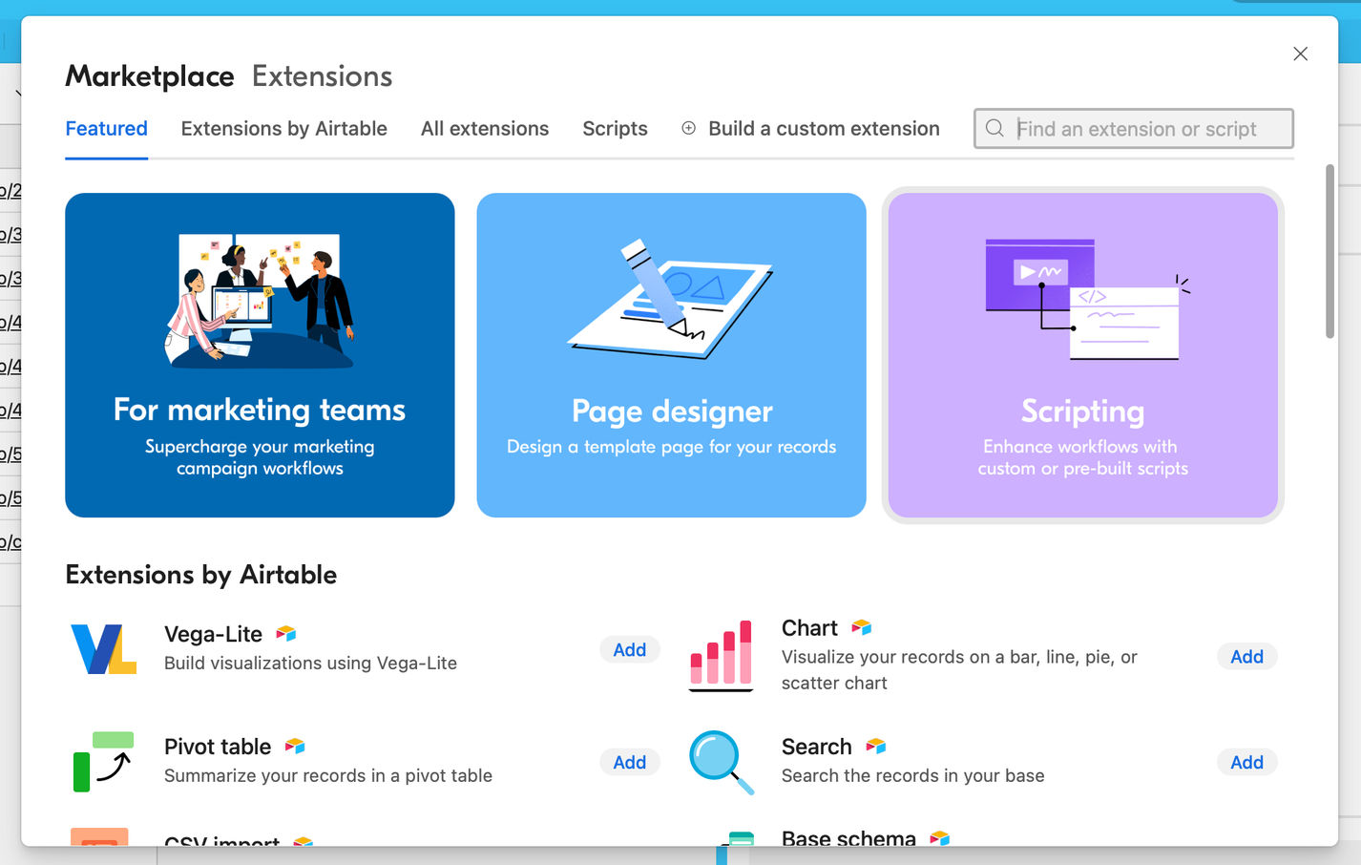Open the Page designer featured card
This screenshot has width=1361, height=865.
[x=672, y=355]
